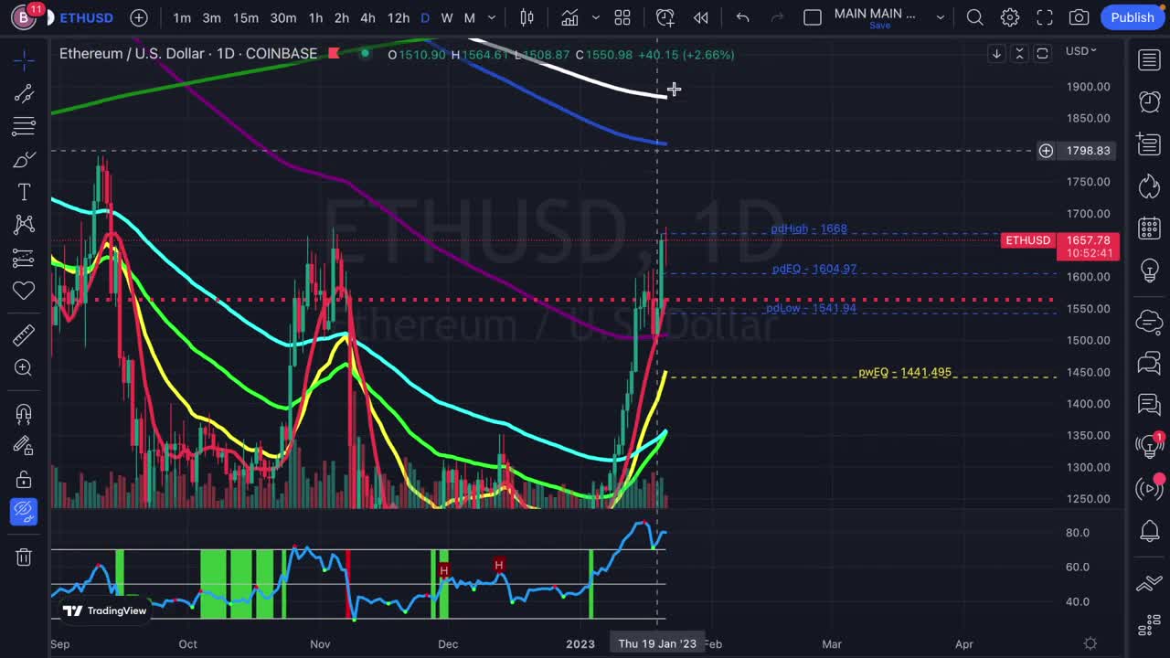Screen dimensions: 1170x658
Task: Select the 1h timeframe
Action: tap(315, 17)
